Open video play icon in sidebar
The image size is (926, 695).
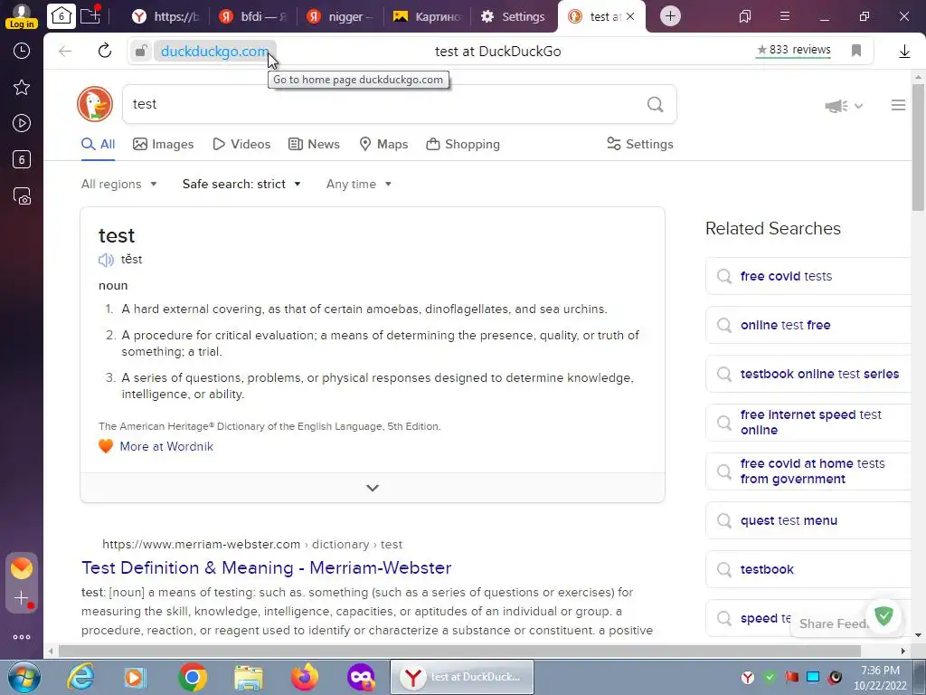22,123
